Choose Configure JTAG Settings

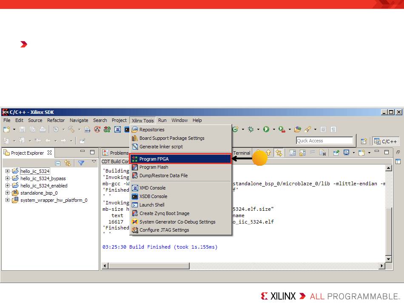[180, 230]
